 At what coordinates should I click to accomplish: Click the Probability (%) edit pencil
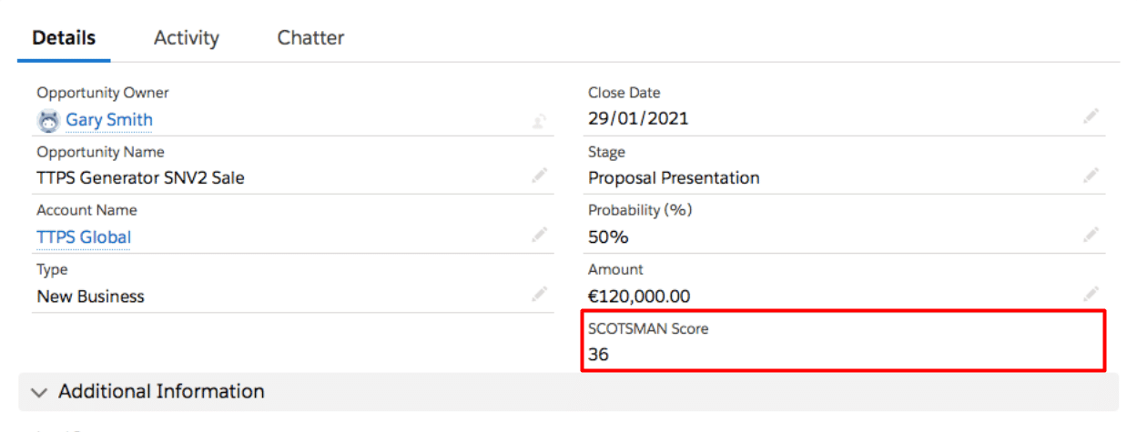click(x=1091, y=235)
